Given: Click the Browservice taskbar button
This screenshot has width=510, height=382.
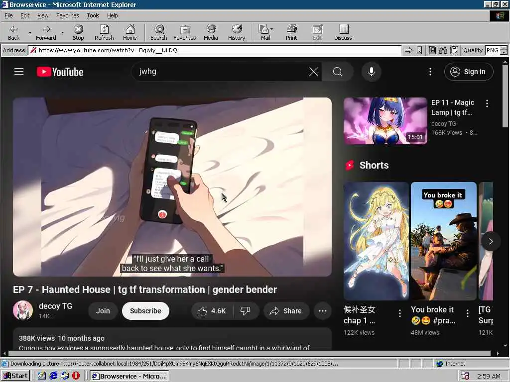Looking at the screenshot, I should tap(129, 376).
